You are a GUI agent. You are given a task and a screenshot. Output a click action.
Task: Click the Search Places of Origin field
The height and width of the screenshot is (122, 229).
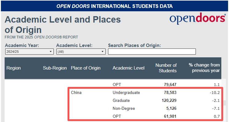point(152,52)
